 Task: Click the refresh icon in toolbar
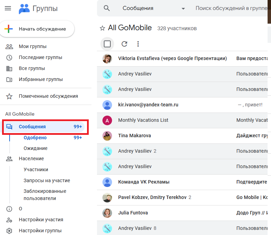[x=124, y=44]
